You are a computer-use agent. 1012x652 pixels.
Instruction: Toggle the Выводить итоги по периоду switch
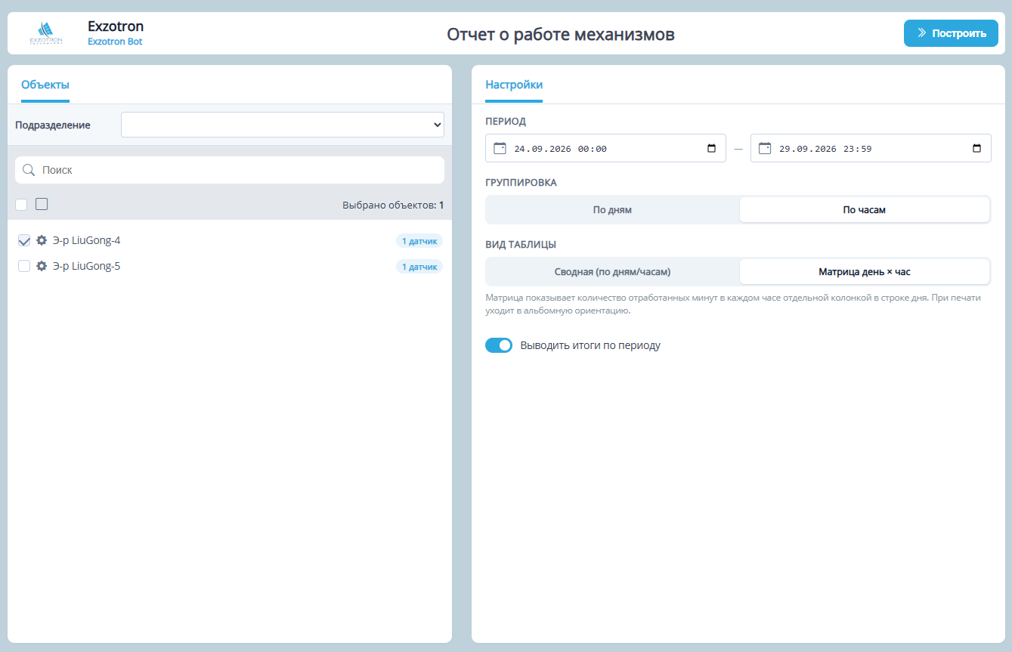click(499, 345)
